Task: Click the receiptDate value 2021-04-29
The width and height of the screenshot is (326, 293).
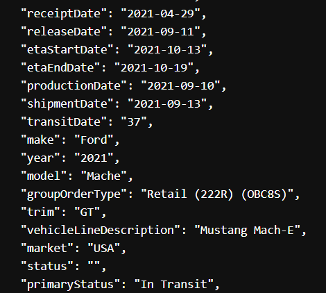Action: pyautogui.click(x=160, y=14)
